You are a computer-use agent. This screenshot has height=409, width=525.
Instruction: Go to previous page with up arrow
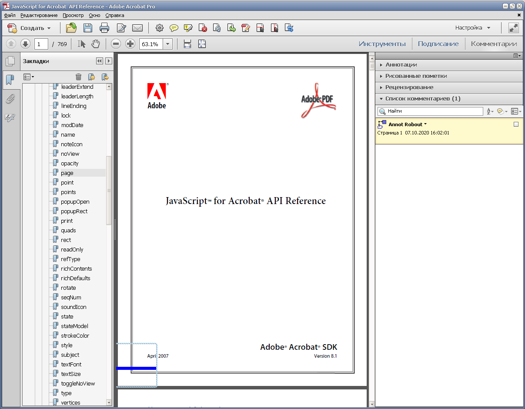click(x=11, y=44)
